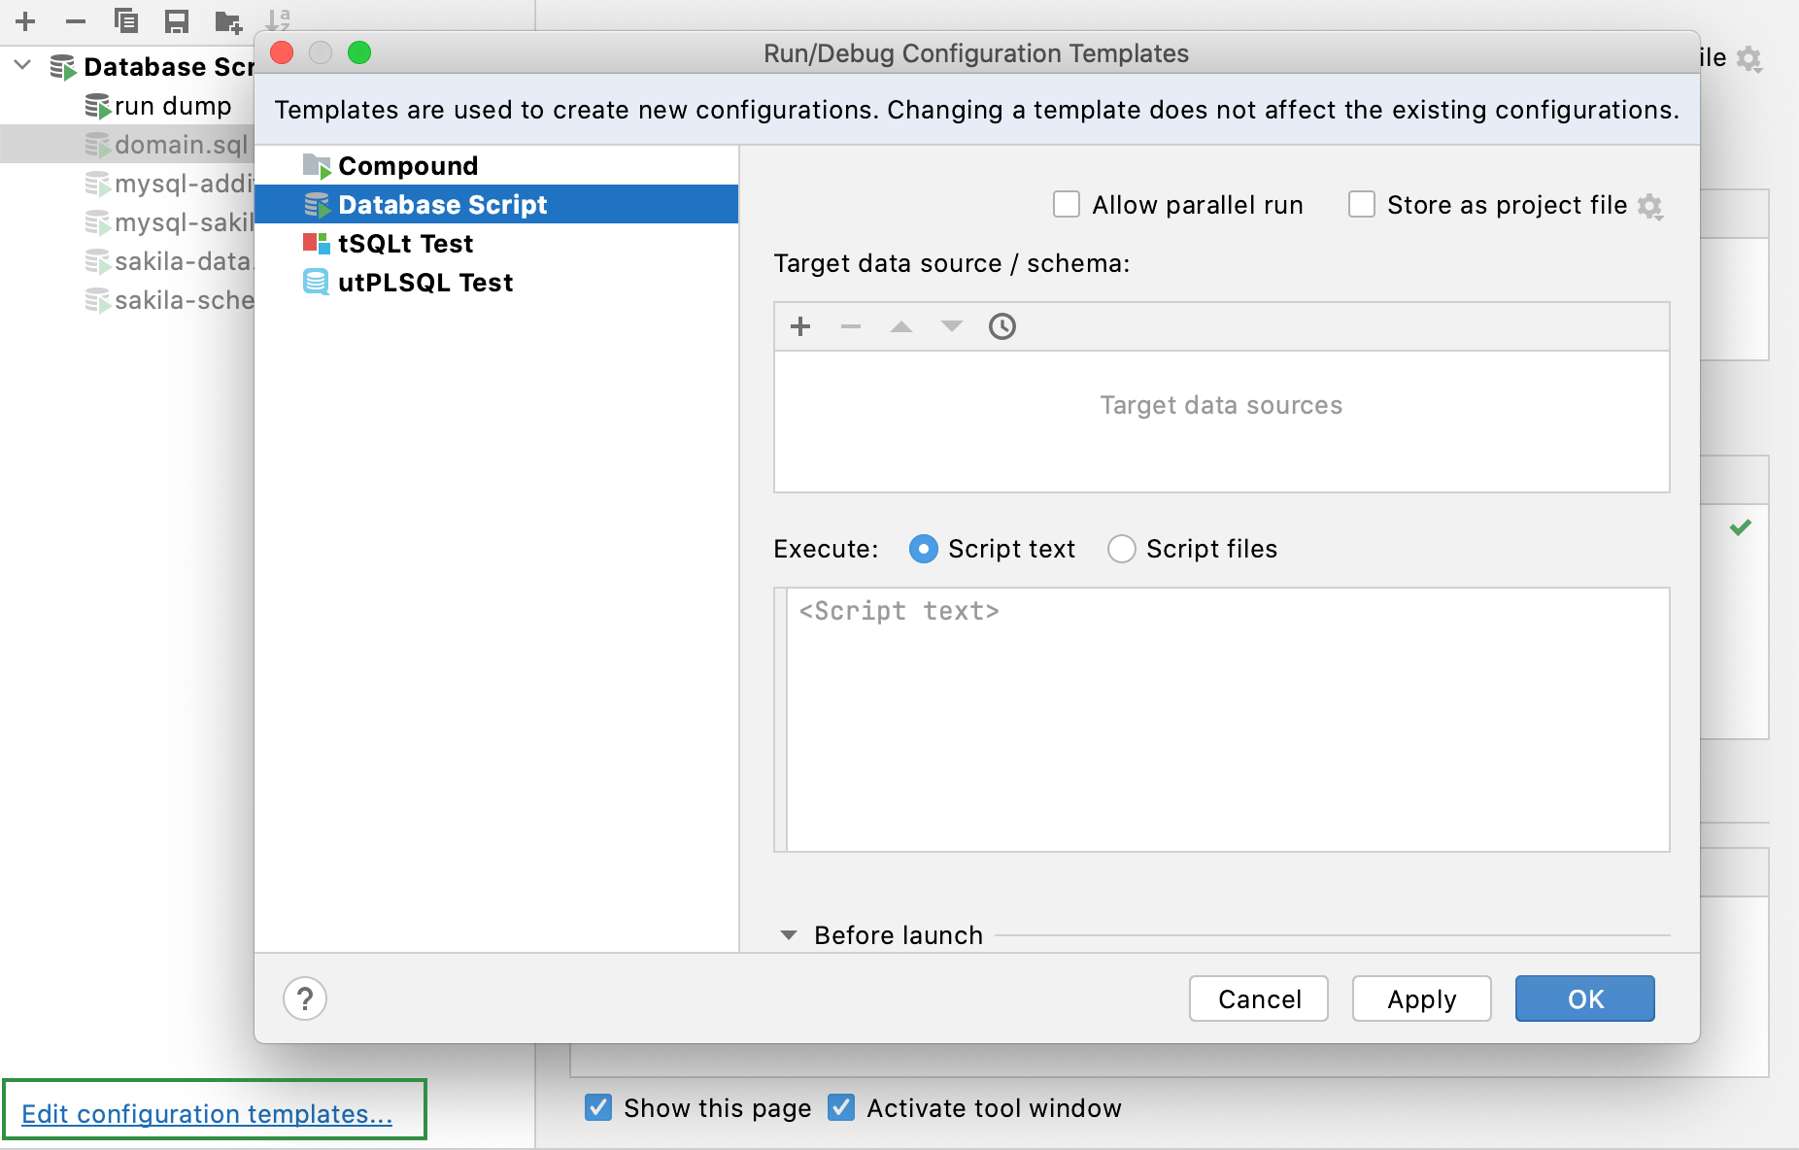Open project file storage settings gear
This screenshot has width=1799, height=1150.
pos(1651,205)
